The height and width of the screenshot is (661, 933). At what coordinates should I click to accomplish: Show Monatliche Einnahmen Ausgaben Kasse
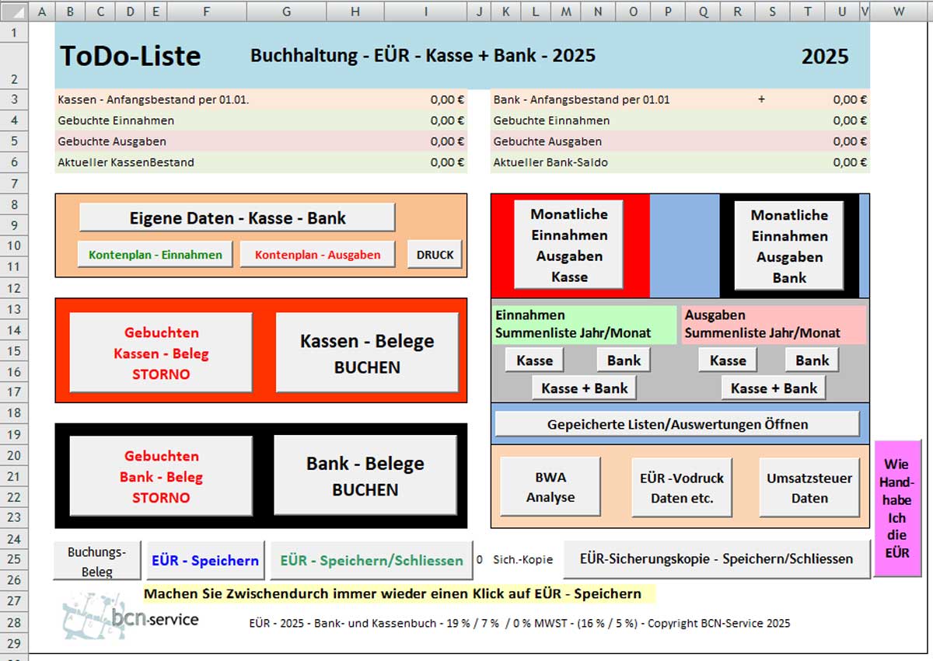click(x=569, y=245)
